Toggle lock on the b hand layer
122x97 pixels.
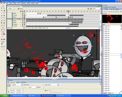click(23, 15)
